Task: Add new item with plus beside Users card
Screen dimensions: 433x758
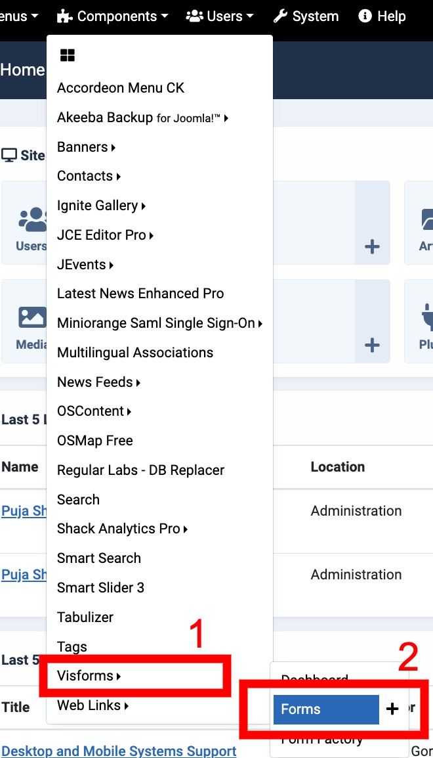Action: tap(372, 246)
